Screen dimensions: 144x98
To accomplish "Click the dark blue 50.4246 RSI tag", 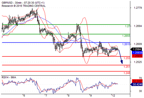I will [136, 84].
